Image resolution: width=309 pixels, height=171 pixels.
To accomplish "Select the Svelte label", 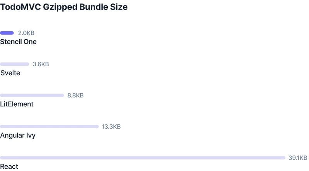I will 10,73.
